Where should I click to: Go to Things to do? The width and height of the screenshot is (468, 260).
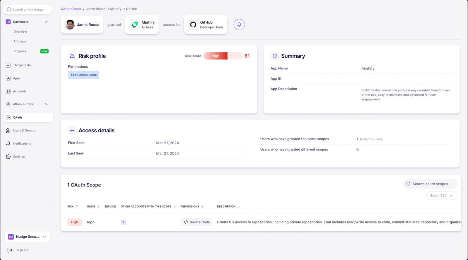pyautogui.click(x=22, y=65)
